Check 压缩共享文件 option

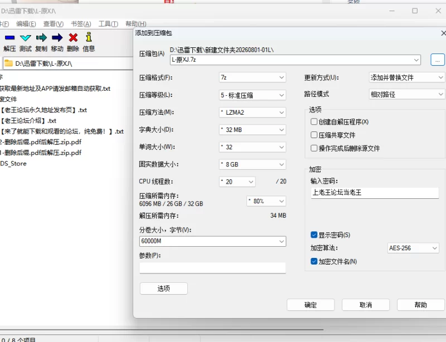coord(314,135)
